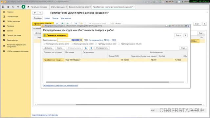
Task: Open the history clock icon
Action: coord(13,7)
